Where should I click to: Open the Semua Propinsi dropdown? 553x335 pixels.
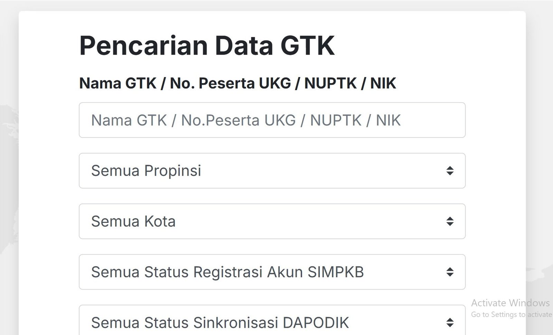(x=272, y=171)
